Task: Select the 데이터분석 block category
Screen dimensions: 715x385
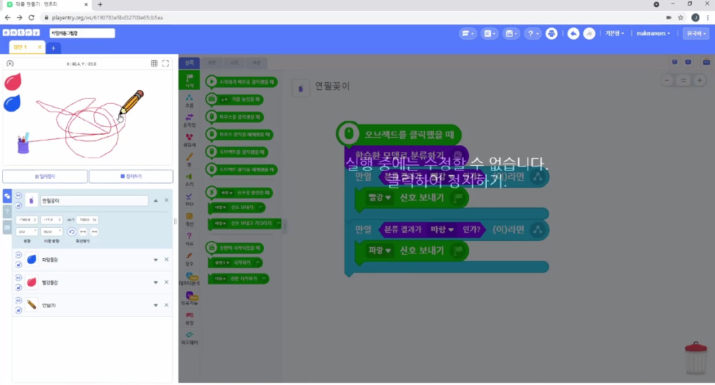Action: (189, 278)
